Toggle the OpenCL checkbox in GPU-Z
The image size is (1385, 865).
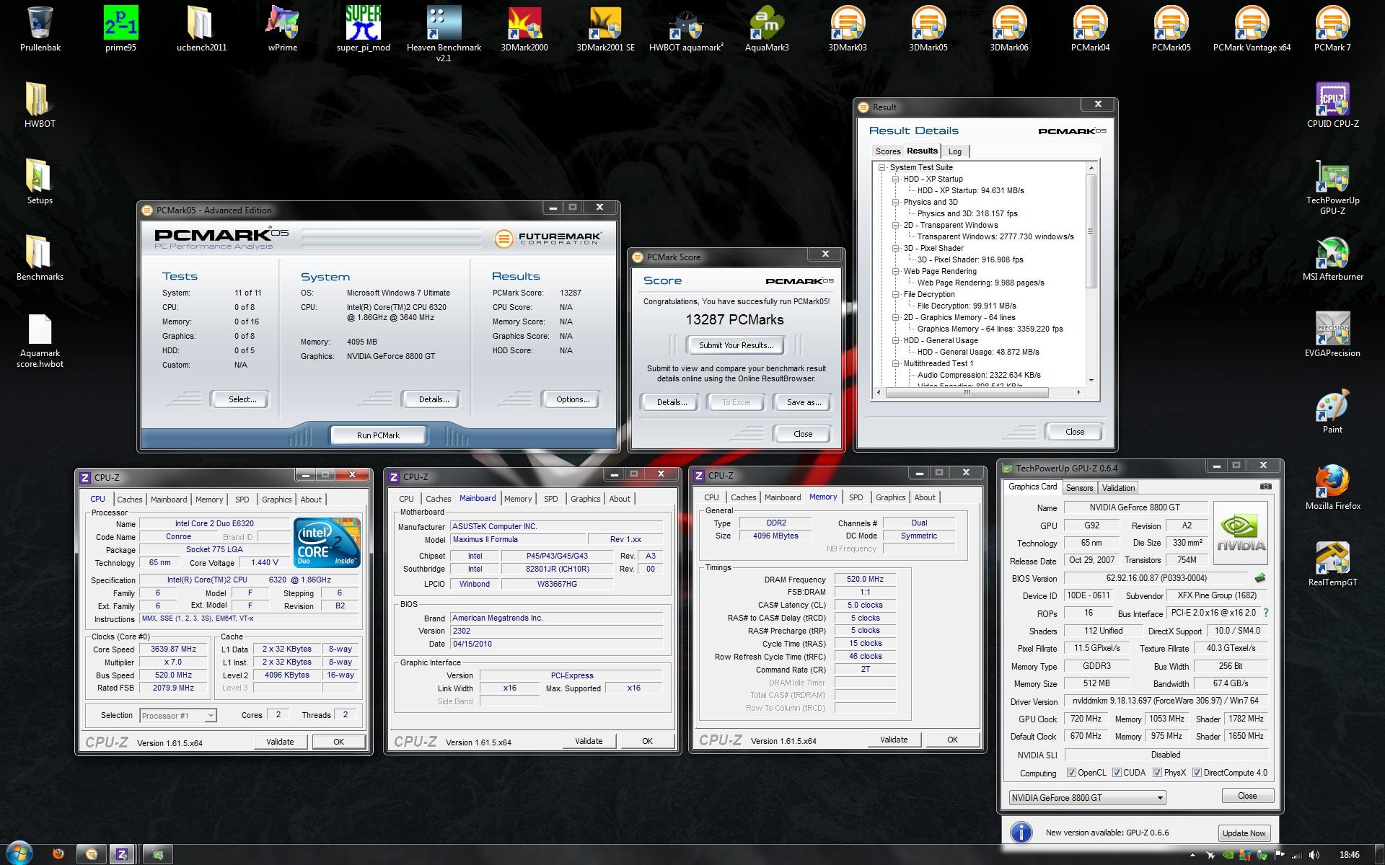click(x=1071, y=773)
